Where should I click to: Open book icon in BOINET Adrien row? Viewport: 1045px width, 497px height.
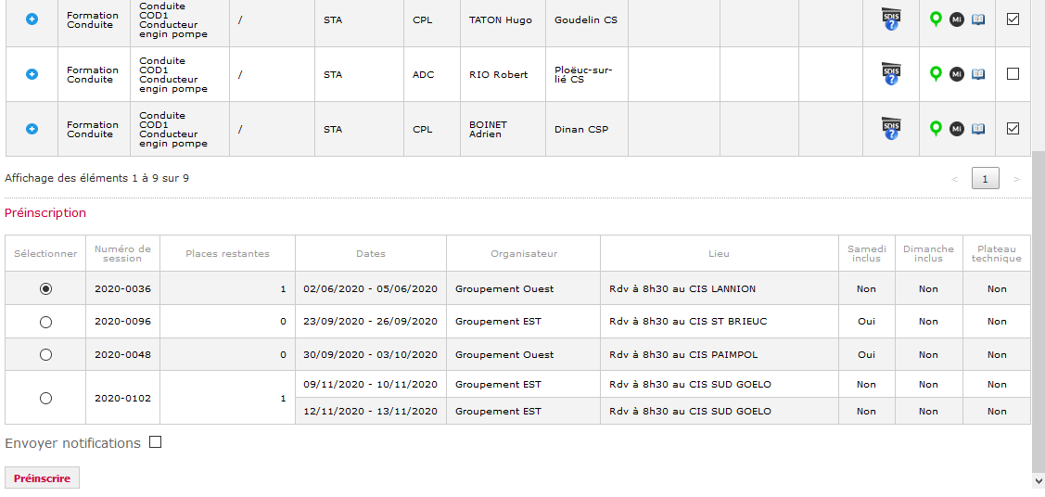(x=977, y=129)
